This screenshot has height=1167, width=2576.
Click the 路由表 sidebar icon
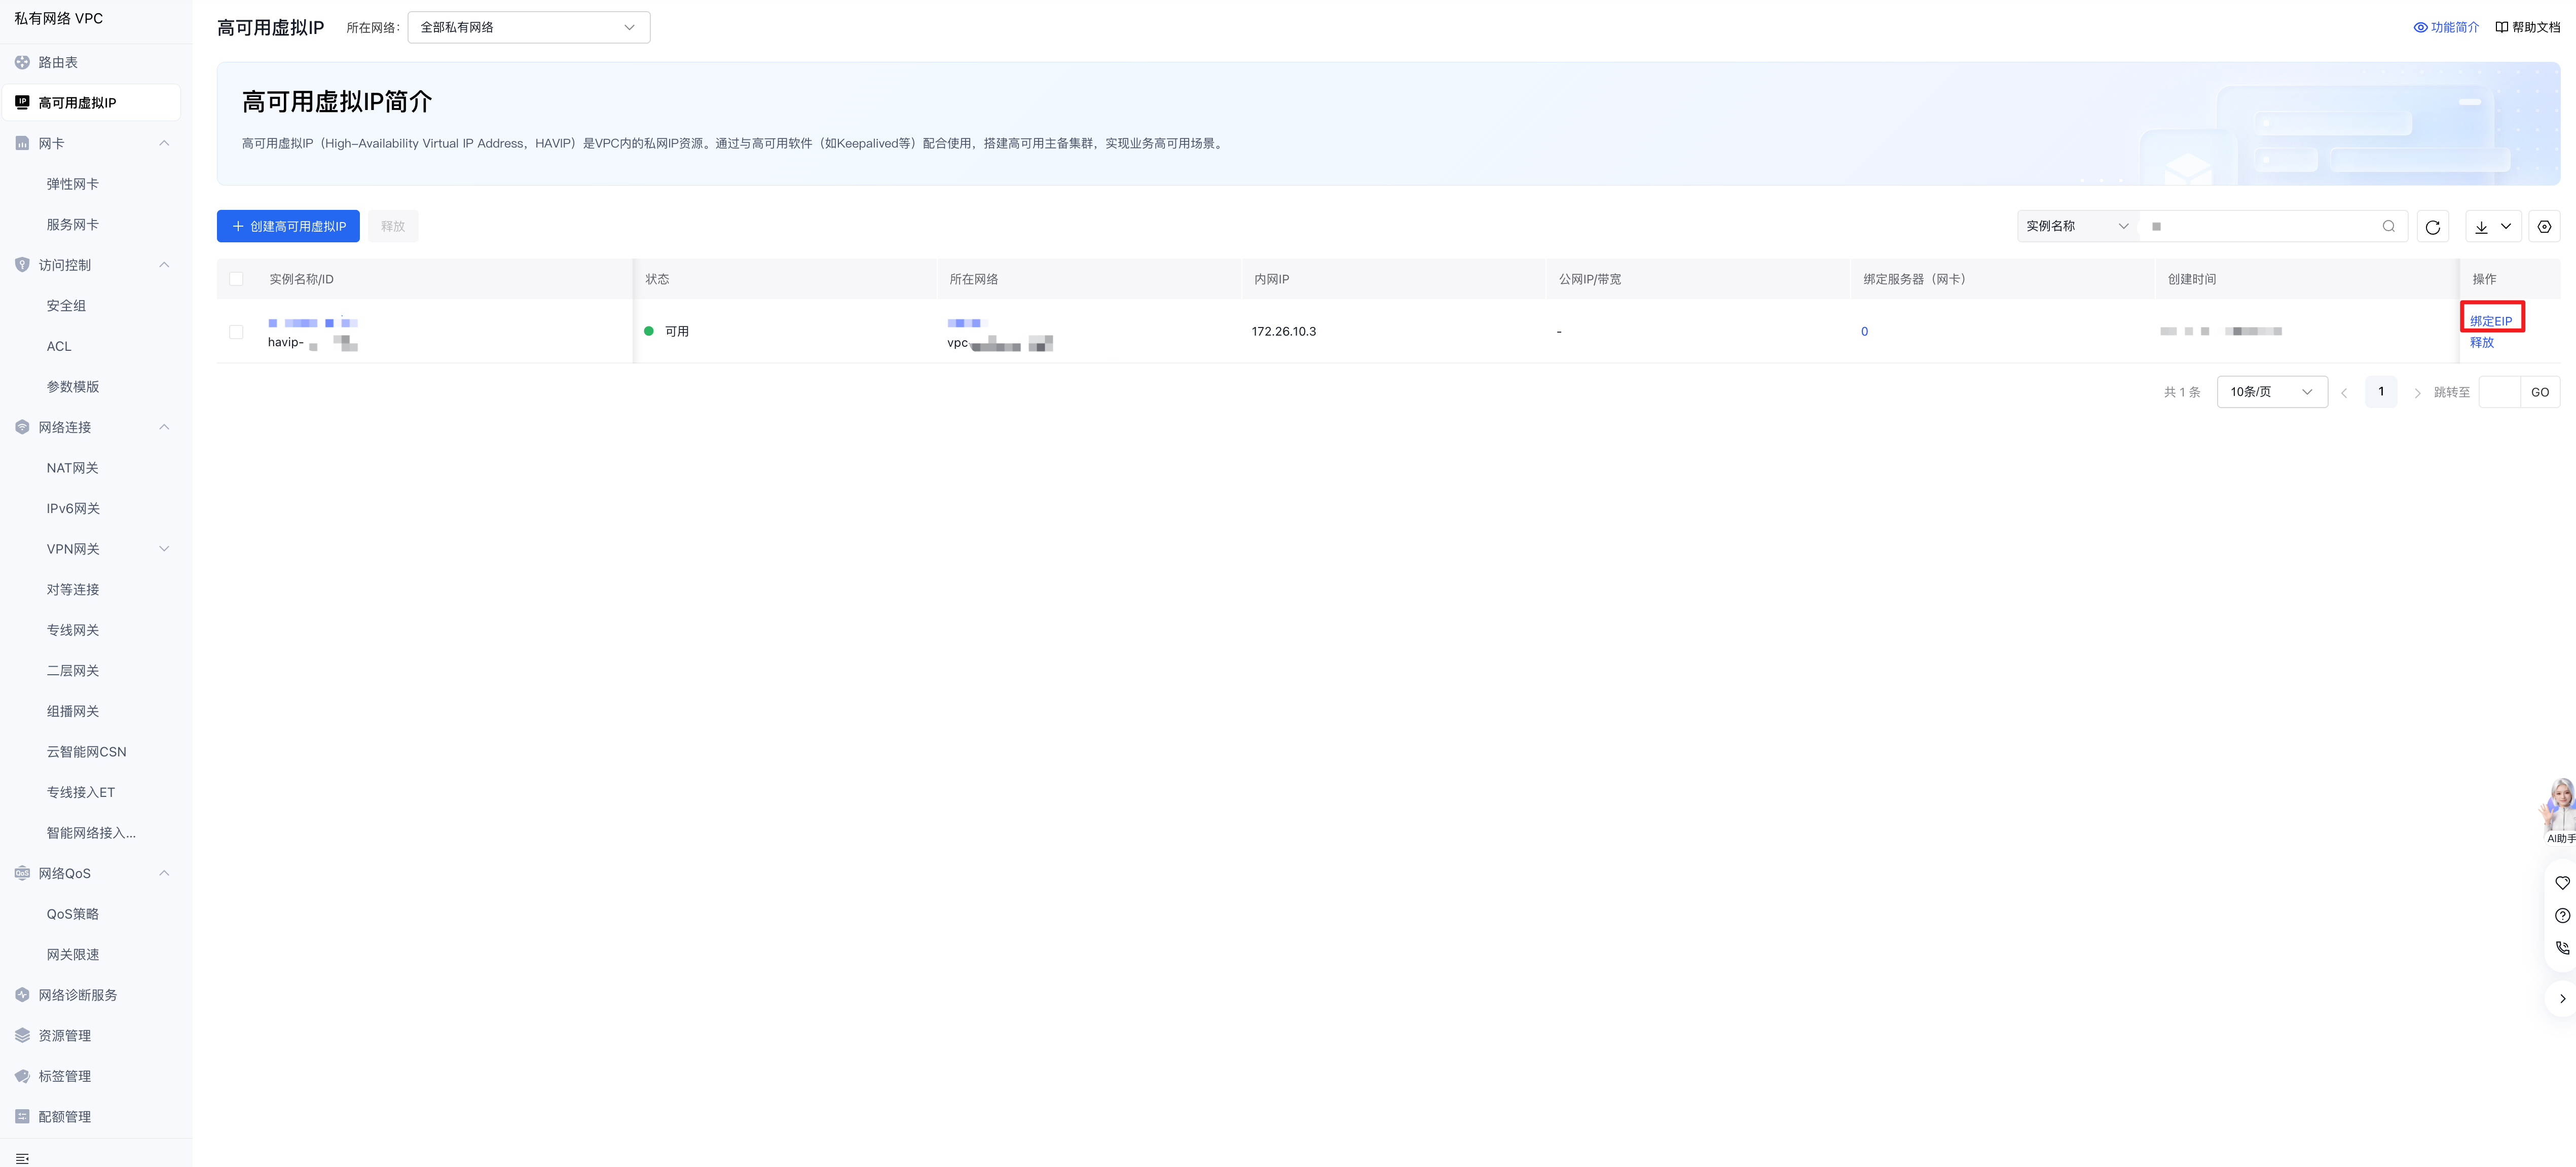22,62
